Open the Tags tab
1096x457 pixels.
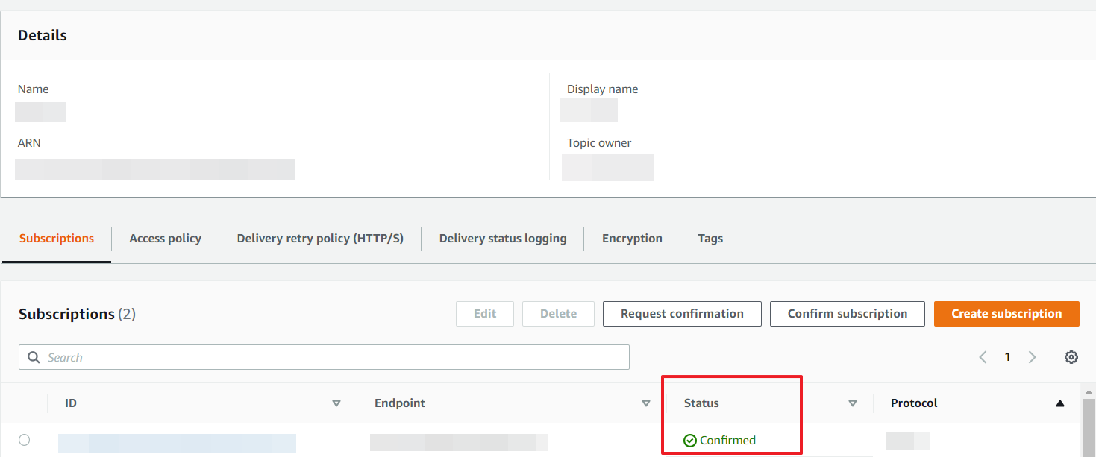click(710, 239)
